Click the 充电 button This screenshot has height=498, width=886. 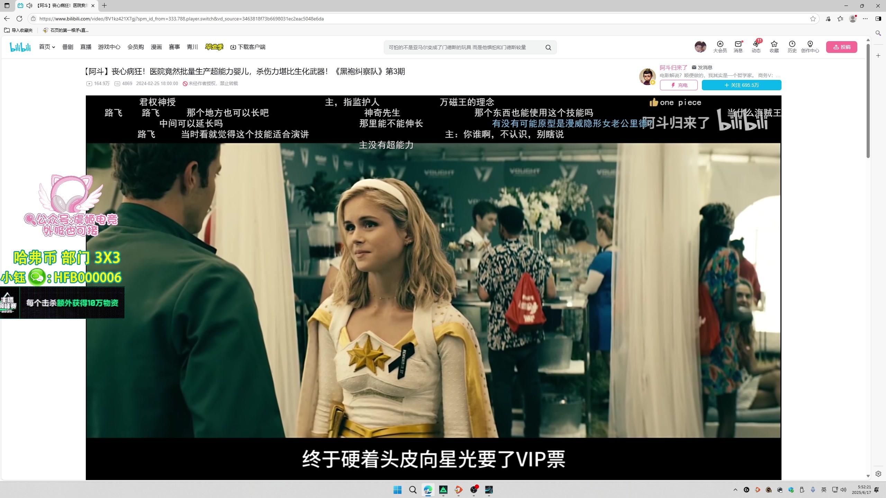tap(679, 85)
